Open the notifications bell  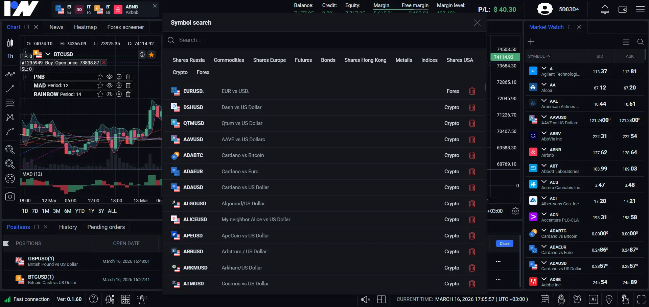coord(605,9)
